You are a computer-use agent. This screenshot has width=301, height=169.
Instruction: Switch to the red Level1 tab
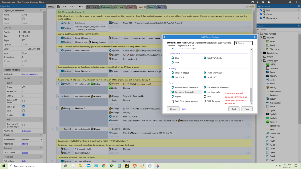coord(131,7)
